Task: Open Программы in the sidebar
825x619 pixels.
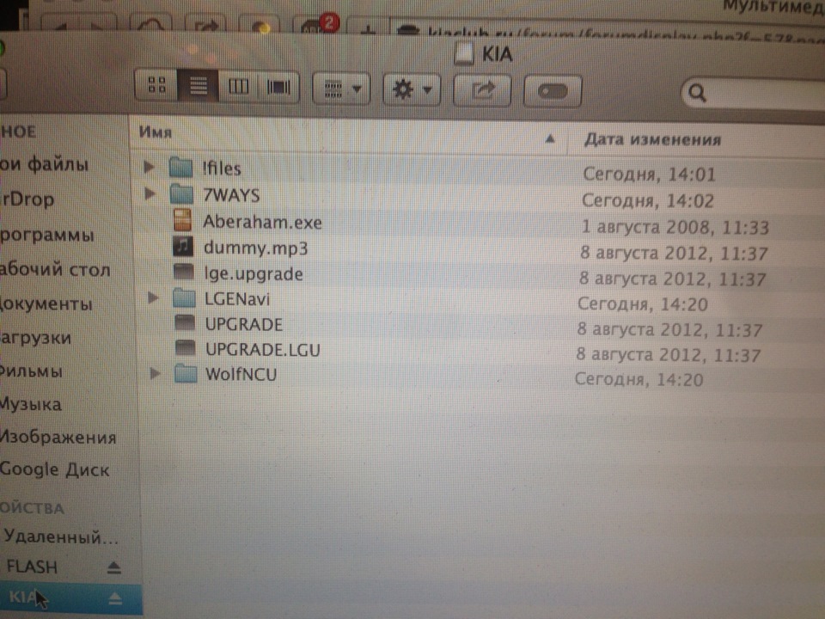Action: [x=46, y=235]
